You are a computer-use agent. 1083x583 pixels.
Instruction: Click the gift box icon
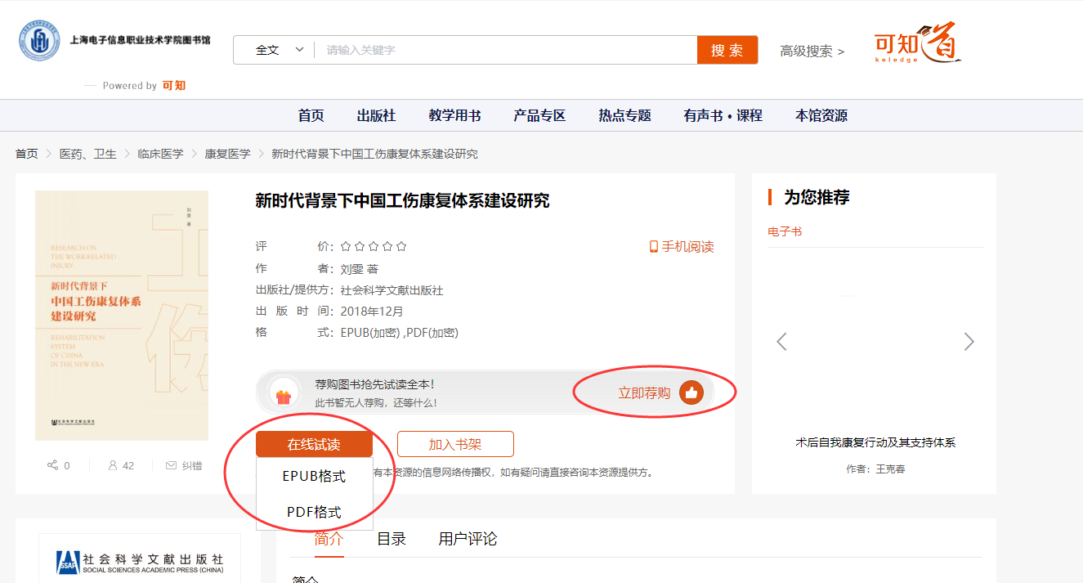pos(284,397)
